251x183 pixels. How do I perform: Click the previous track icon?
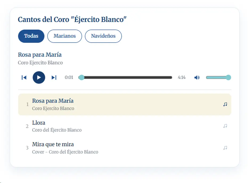coord(24,78)
